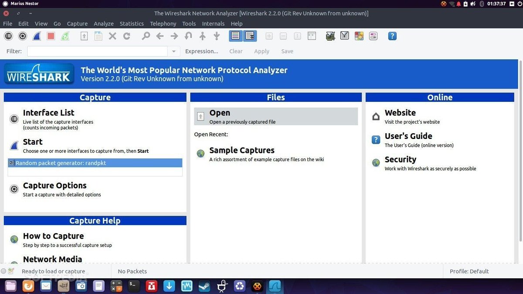Screen dimensions: 523x294
Task: Close the capture file with X icon
Action: pyautogui.click(x=112, y=36)
